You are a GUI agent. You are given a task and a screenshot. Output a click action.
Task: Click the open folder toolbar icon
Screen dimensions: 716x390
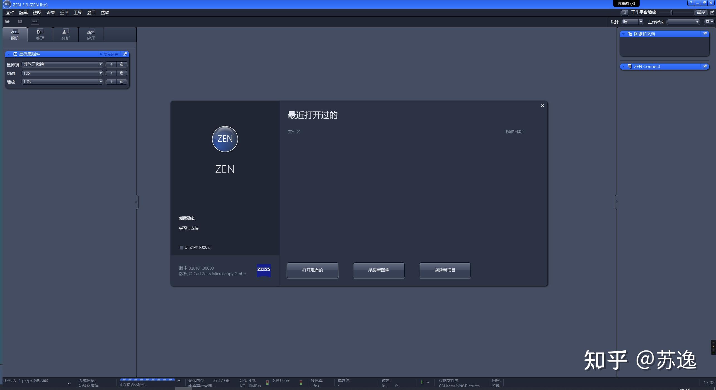8,21
